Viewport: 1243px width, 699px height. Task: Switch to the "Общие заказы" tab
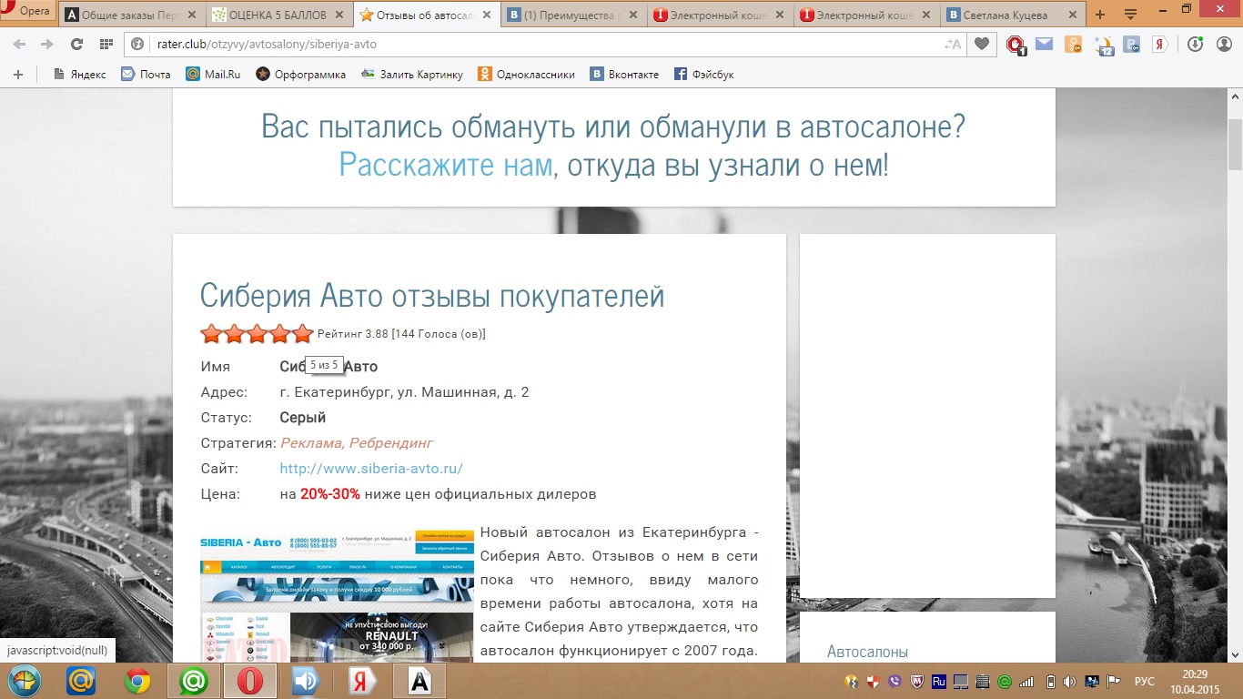pyautogui.click(x=133, y=15)
